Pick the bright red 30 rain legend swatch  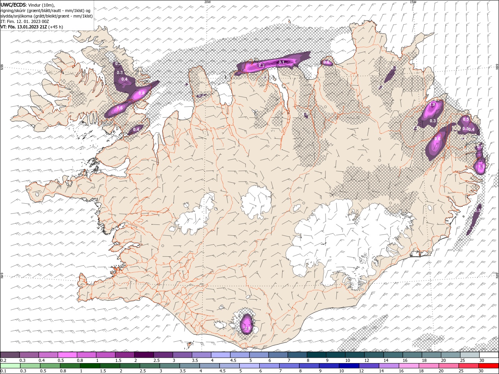point(489,366)
